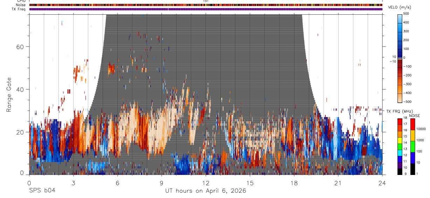This screenshot has height=198, width=430.
Task: Click the 13 label on TX FRQ scale
Action: click(x=405, y=149)
